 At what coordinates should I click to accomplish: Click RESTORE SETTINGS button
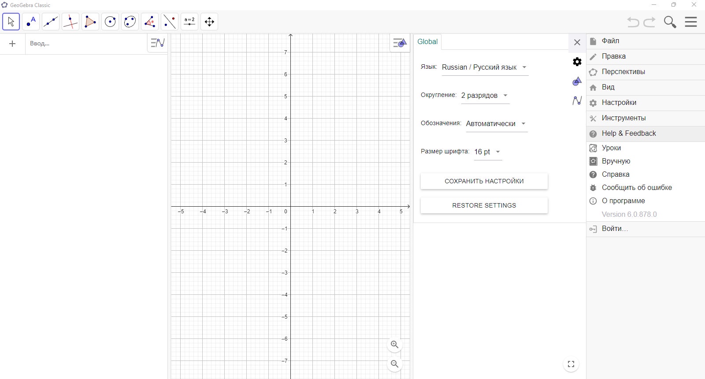(484, 205)
